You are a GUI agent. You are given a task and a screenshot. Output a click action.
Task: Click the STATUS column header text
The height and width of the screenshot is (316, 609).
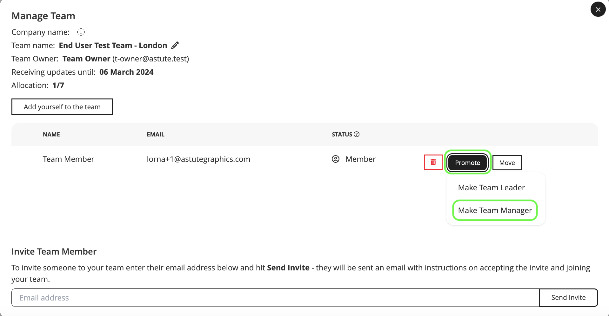[342, 134]
